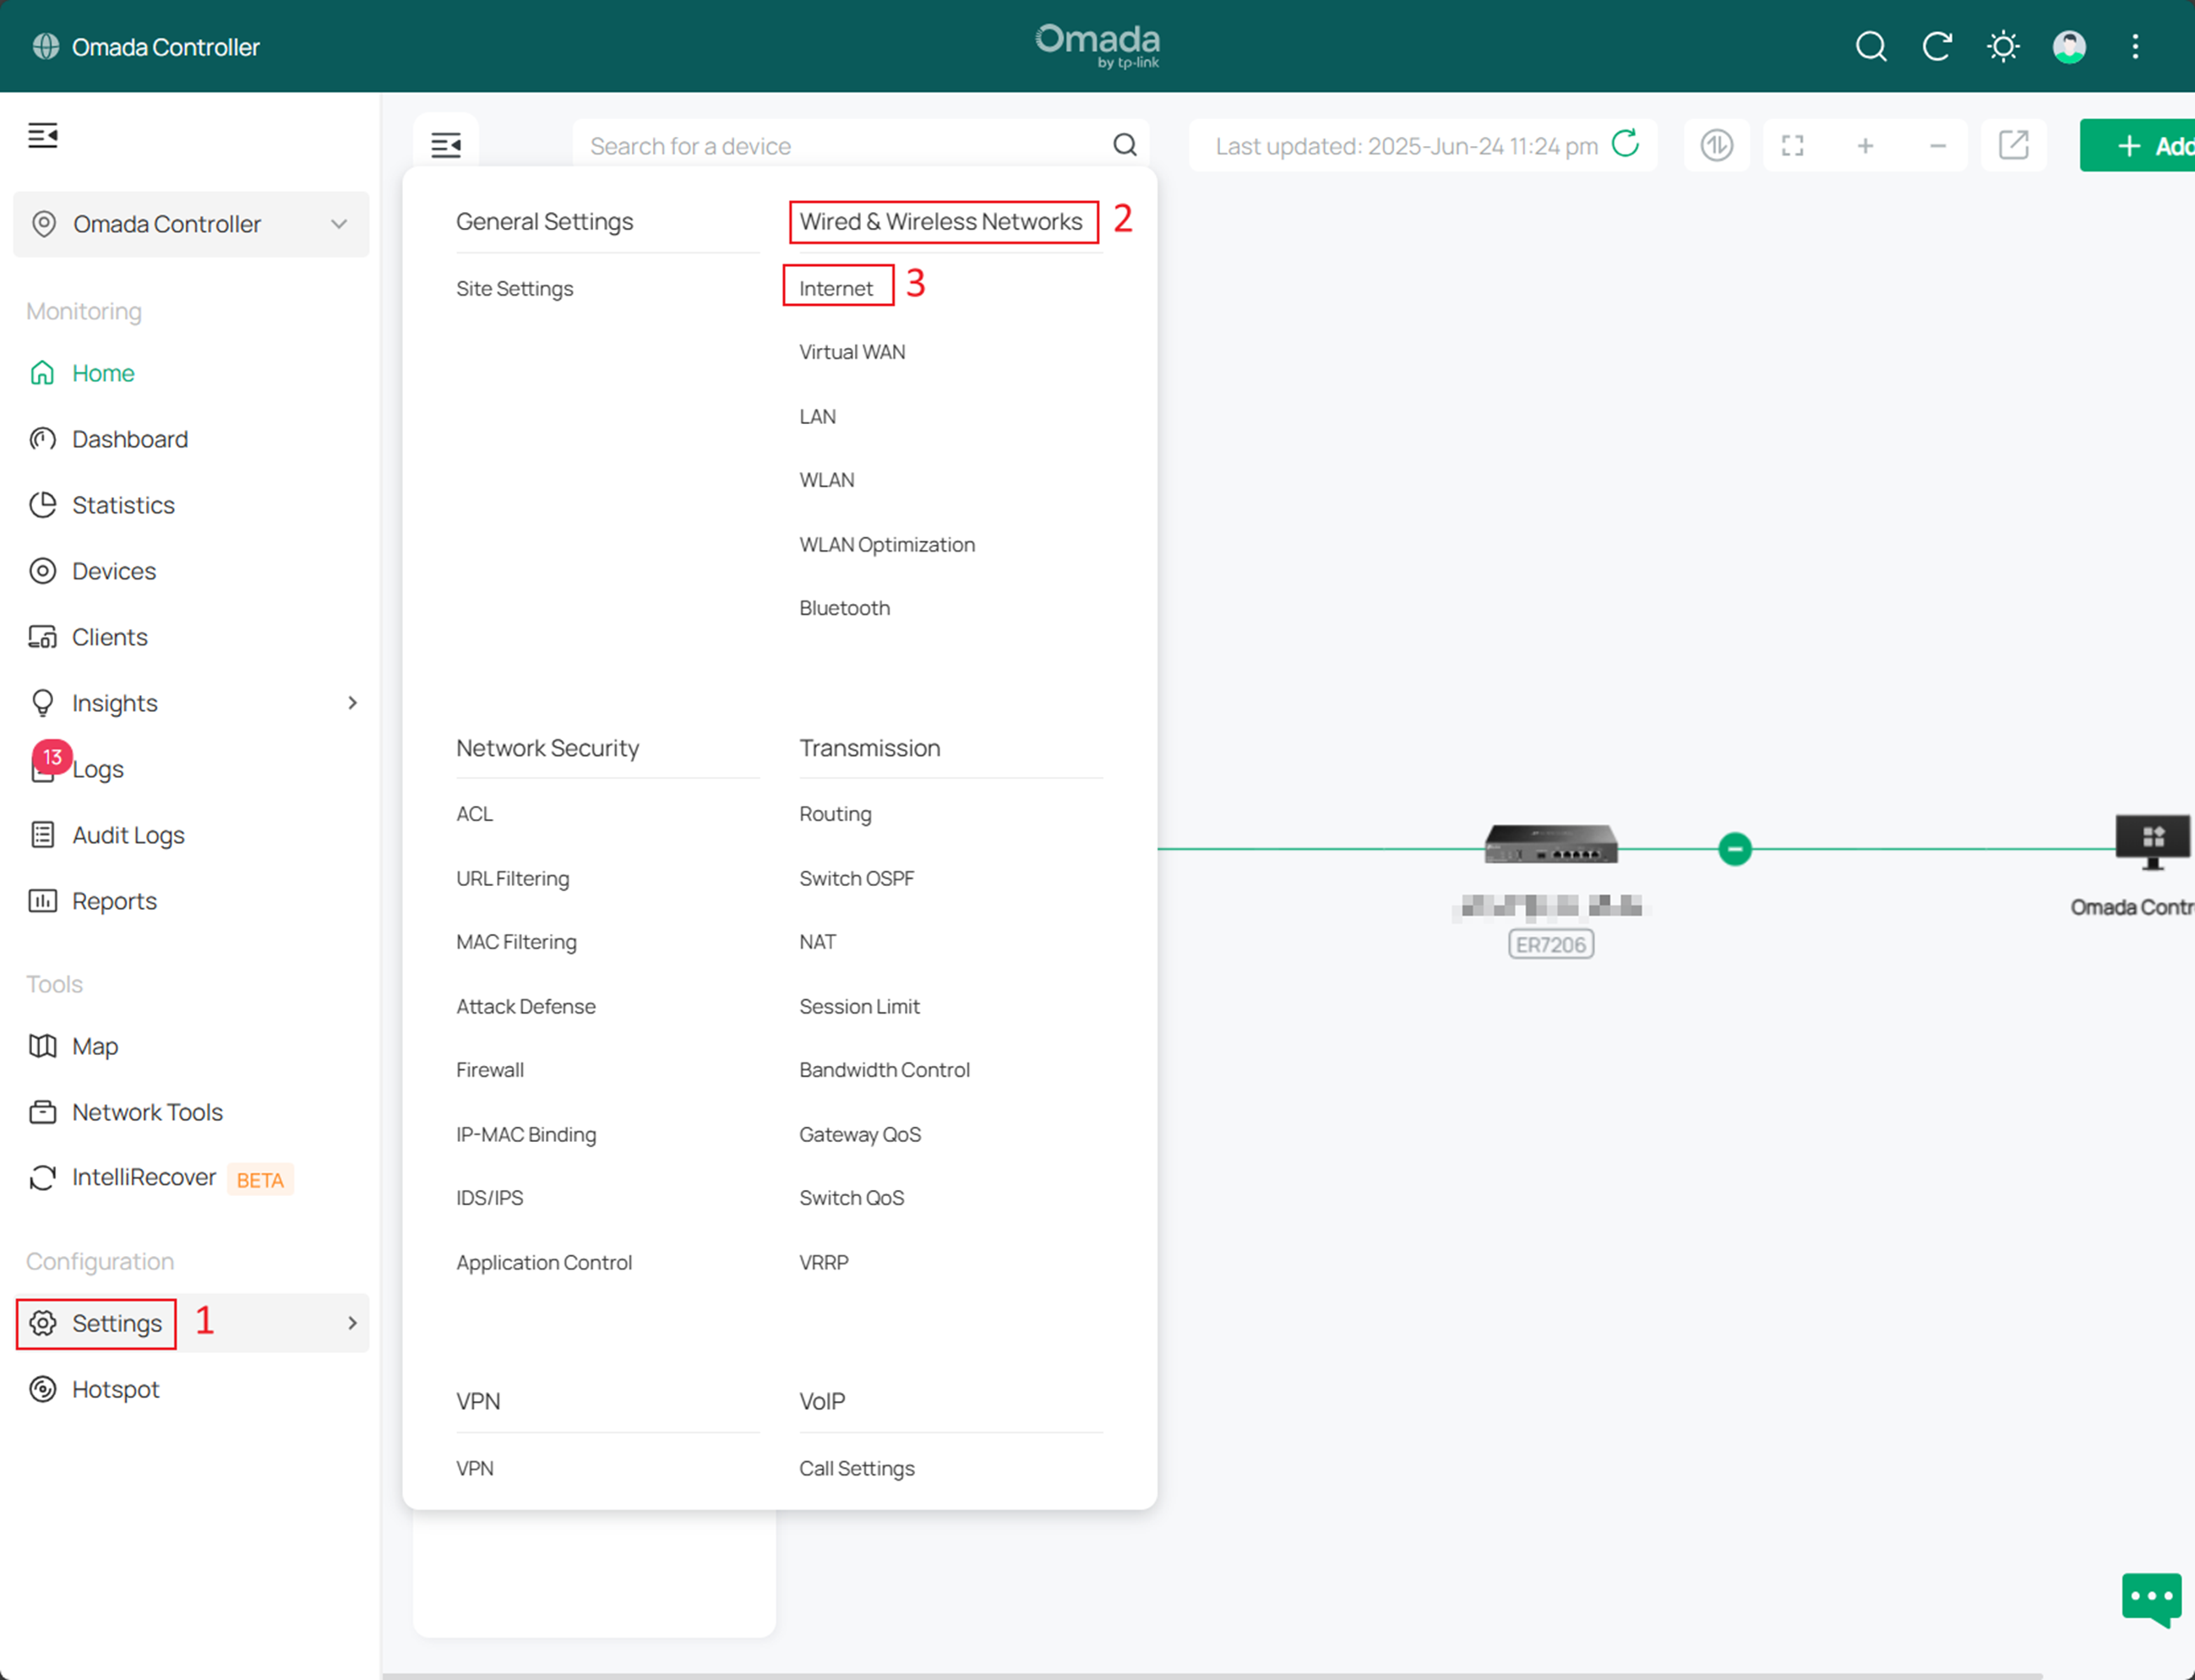Screen dimensions: 2195x1680
Task: Open WLAN settings
Action: coord(826,480)
